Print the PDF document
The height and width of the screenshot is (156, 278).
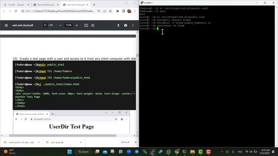pyautogui.click(x=126, y=25)
